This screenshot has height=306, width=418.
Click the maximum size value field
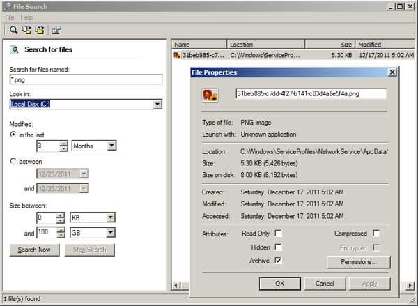[x=47, y=232]
